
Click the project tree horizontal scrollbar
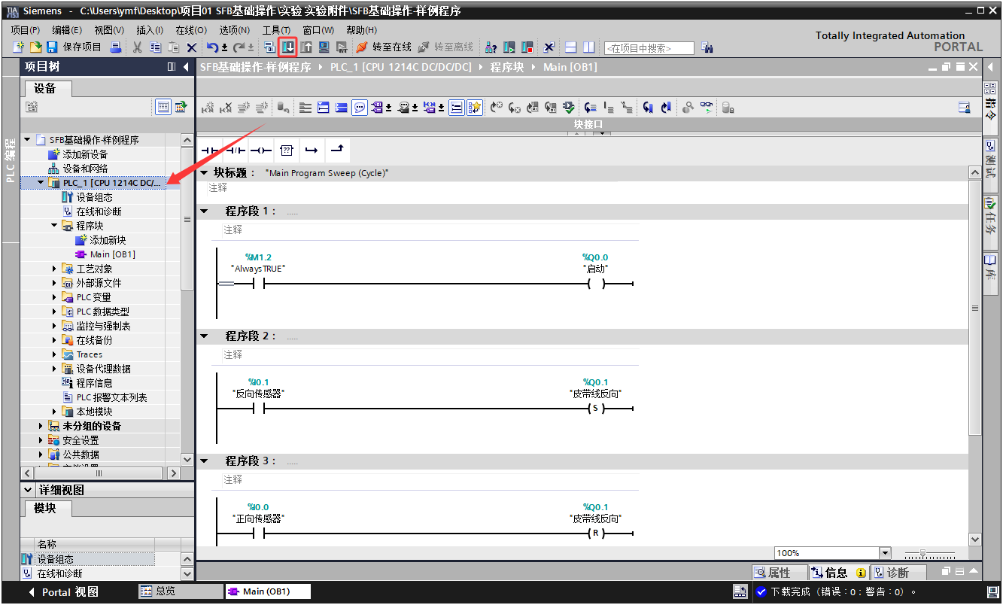point(99,473)
